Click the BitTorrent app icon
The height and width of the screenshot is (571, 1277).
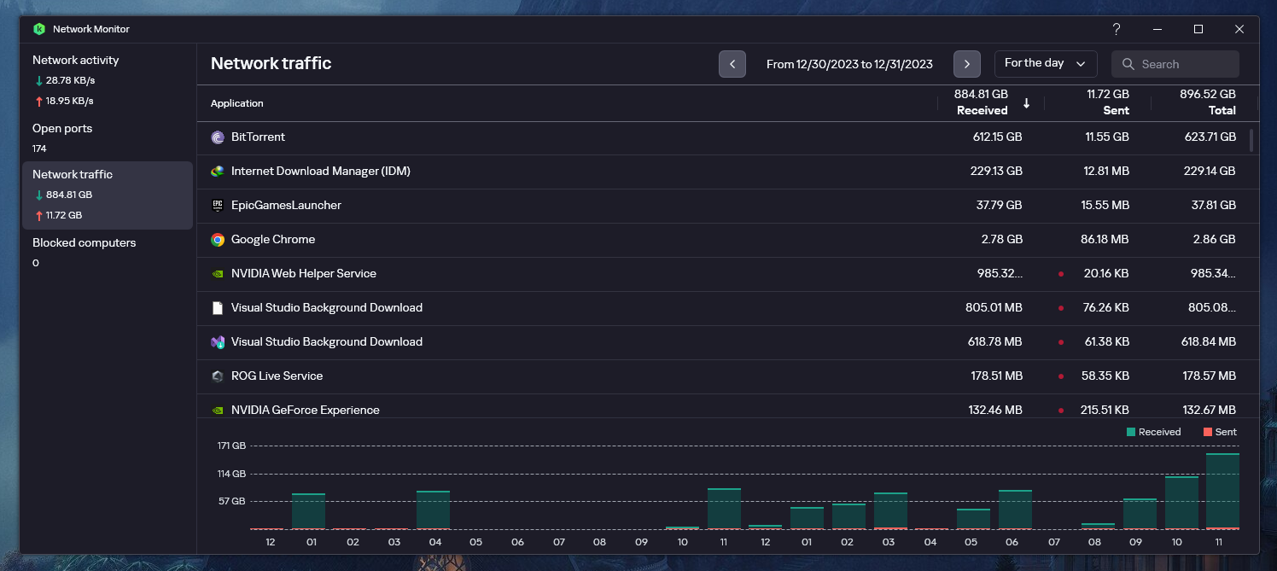tap(218, 137)
